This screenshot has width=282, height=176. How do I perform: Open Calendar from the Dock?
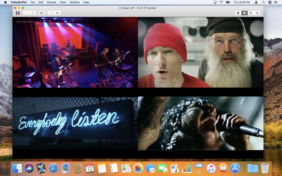coord(90,169)
